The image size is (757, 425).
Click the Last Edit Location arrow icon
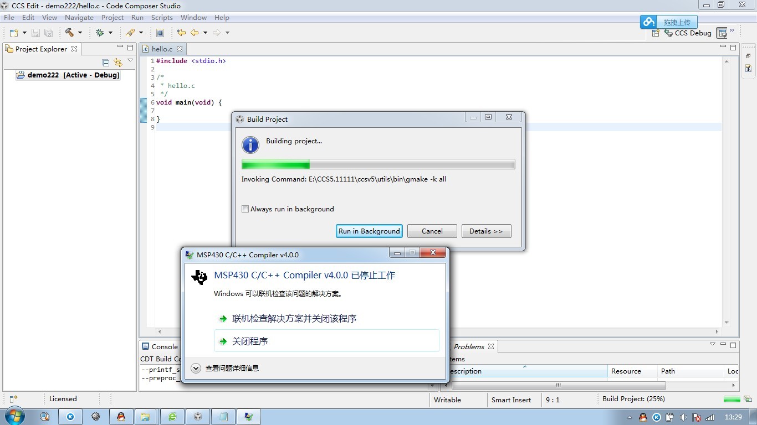(181, 33)
